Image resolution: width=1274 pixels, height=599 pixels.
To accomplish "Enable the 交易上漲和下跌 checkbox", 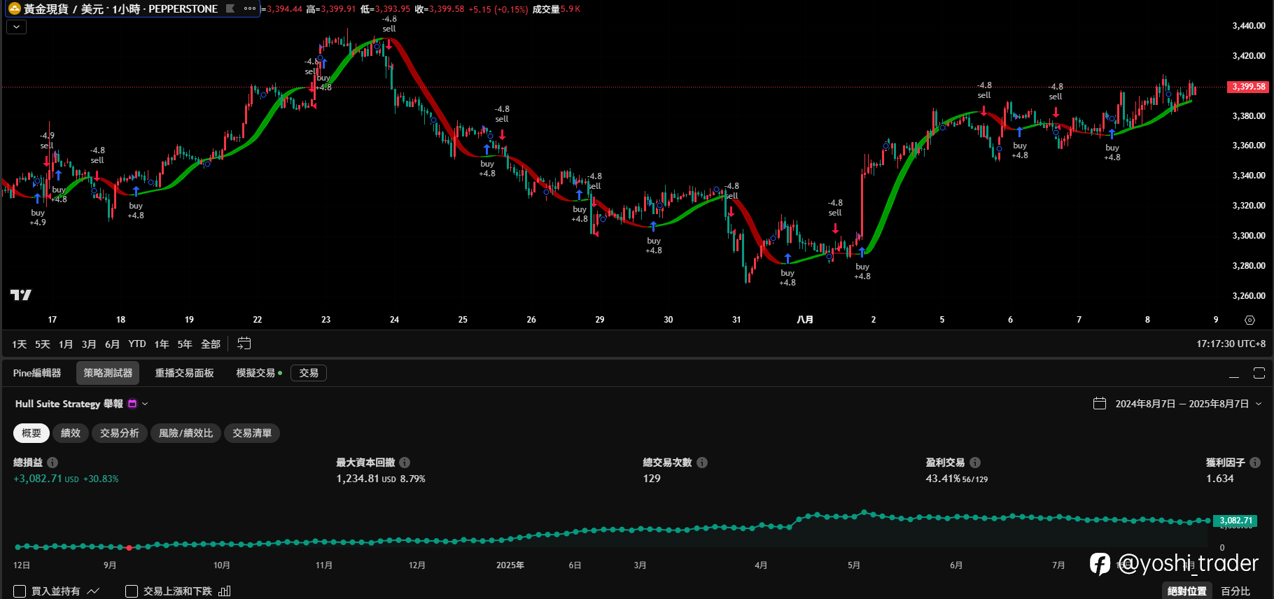I will 132,591.
